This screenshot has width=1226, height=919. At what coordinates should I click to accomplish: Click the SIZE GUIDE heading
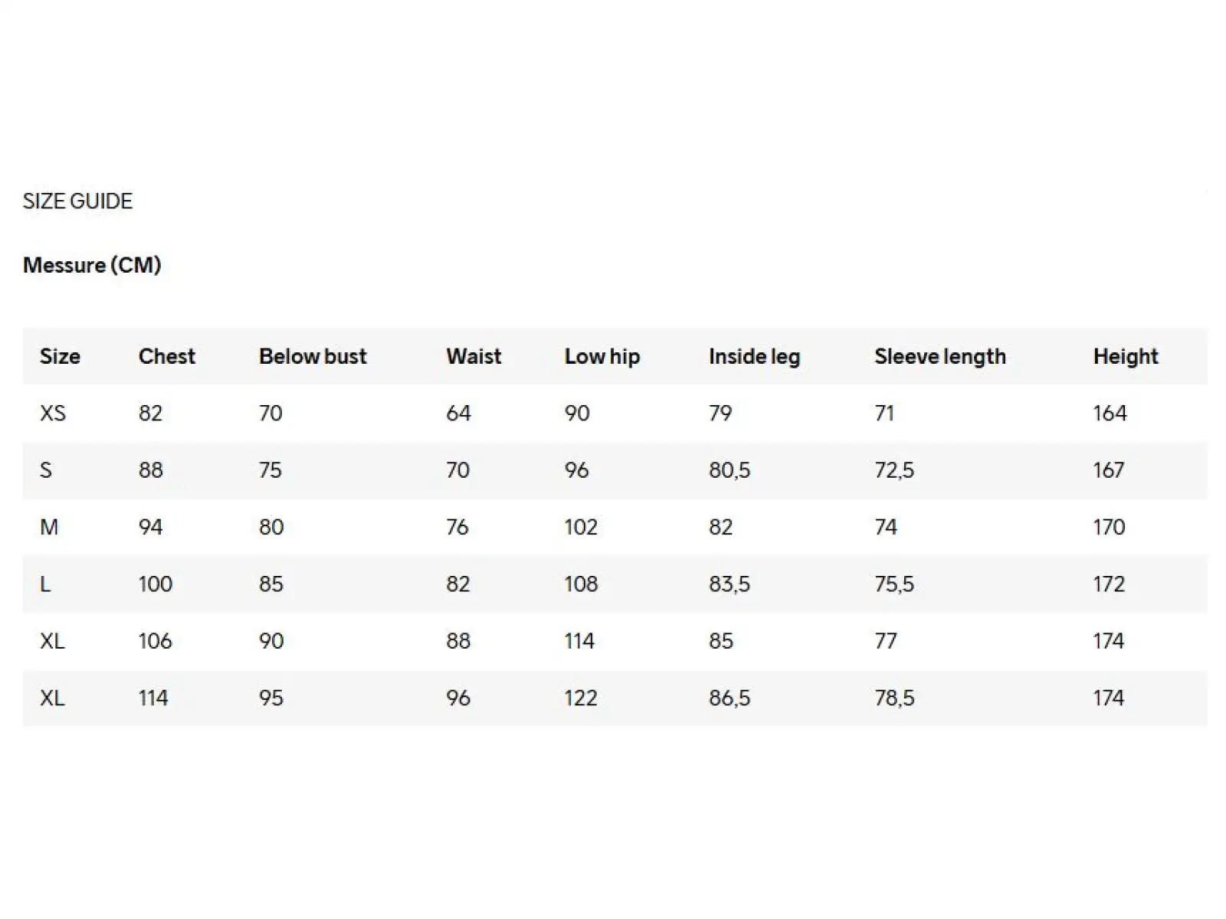[x=77, y=201]
